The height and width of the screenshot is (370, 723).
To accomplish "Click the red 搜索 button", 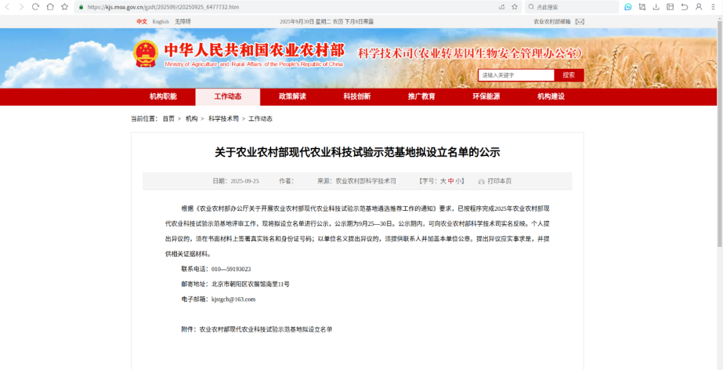I will tap(569, 75).
